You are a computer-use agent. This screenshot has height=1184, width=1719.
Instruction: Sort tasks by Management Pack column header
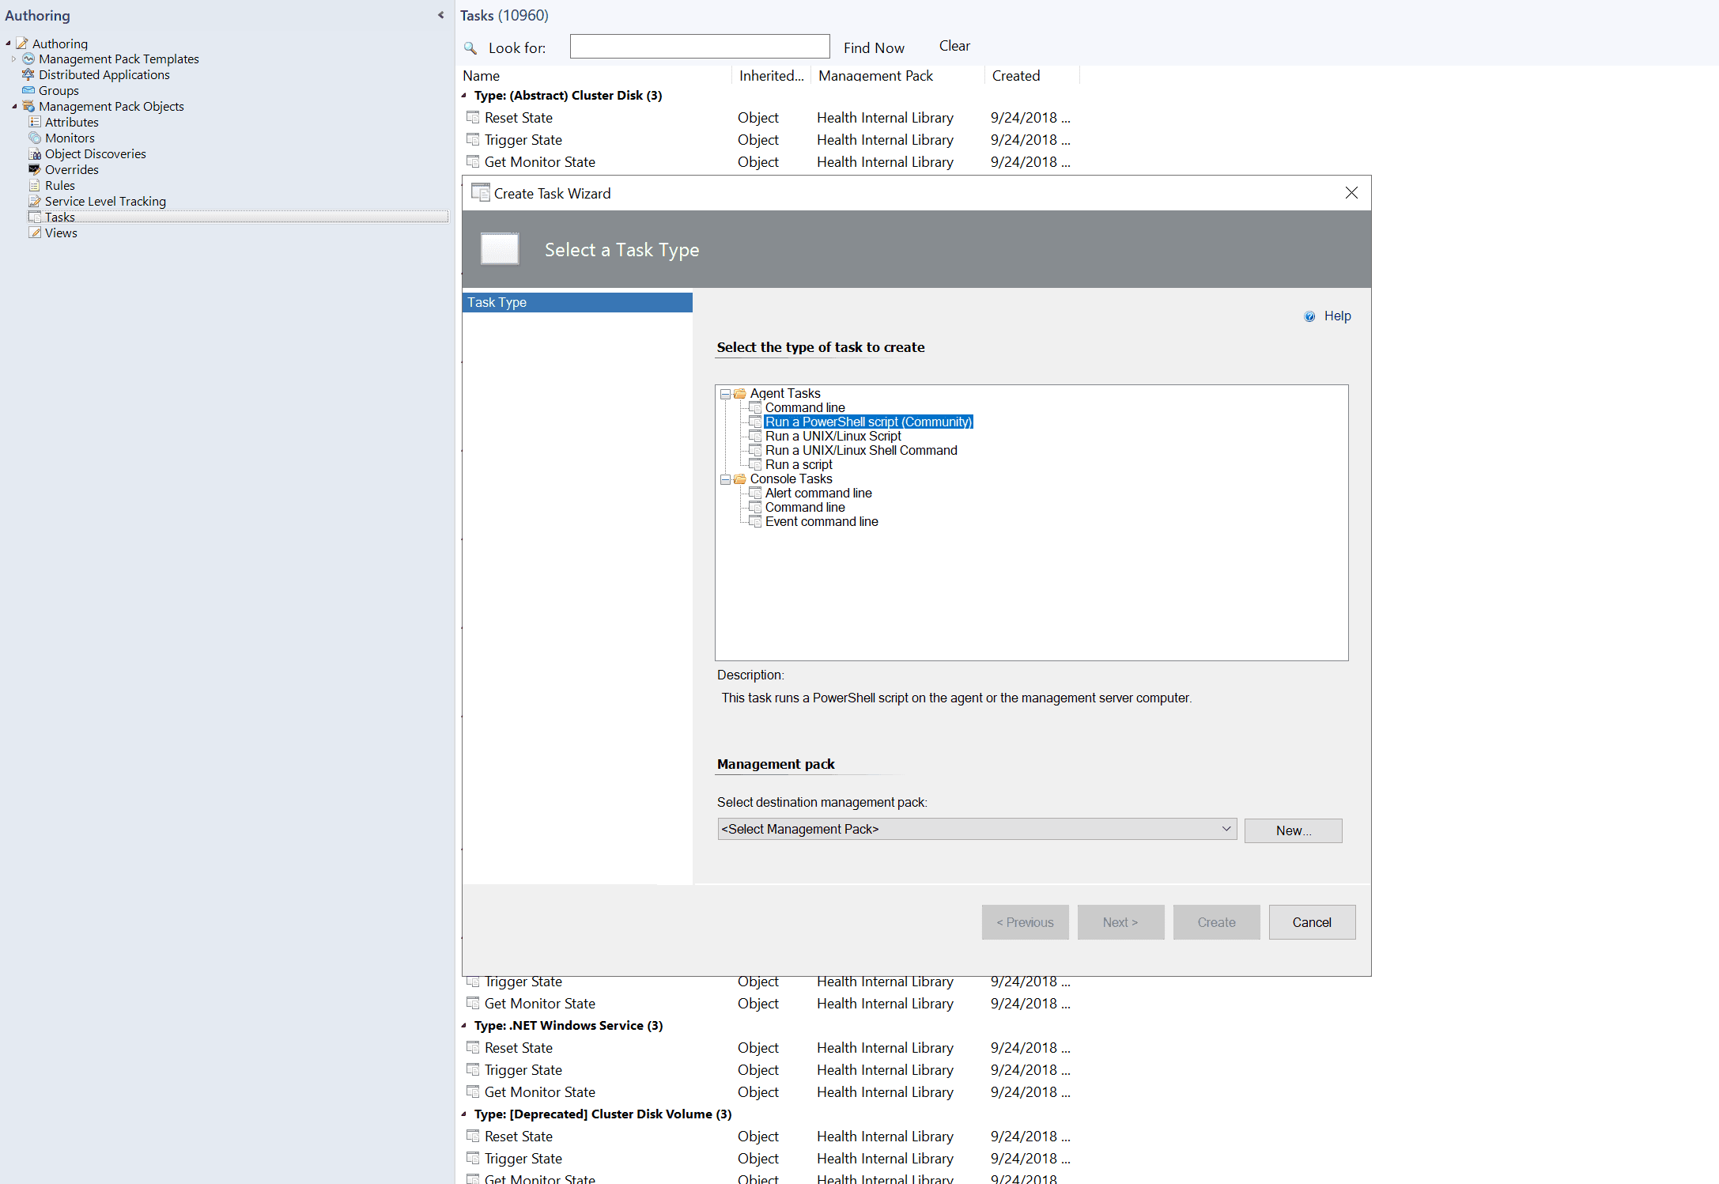tap(875, 76)
